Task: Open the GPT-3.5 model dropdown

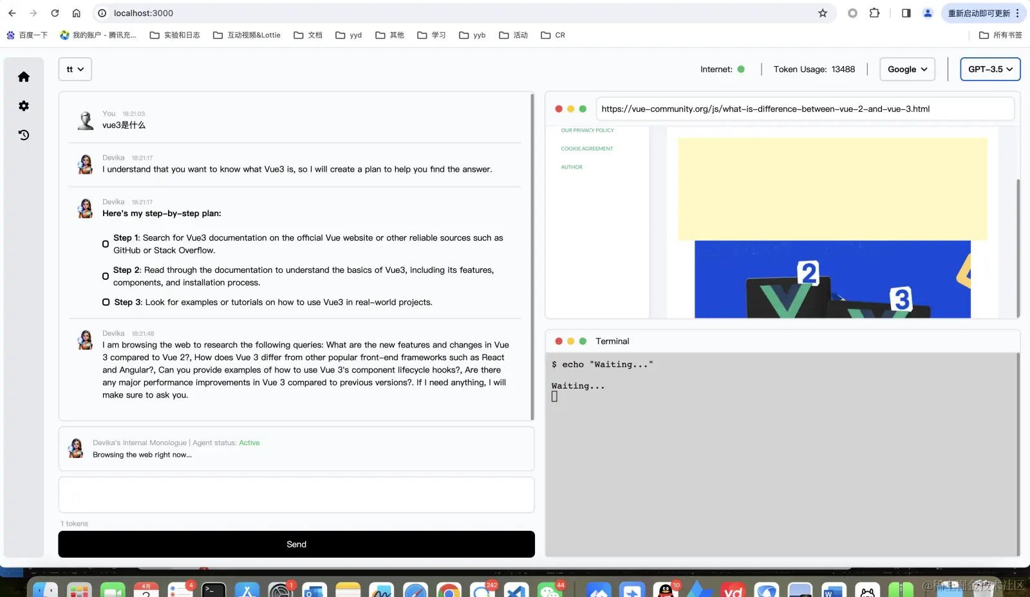Action: tap(990, 69)
